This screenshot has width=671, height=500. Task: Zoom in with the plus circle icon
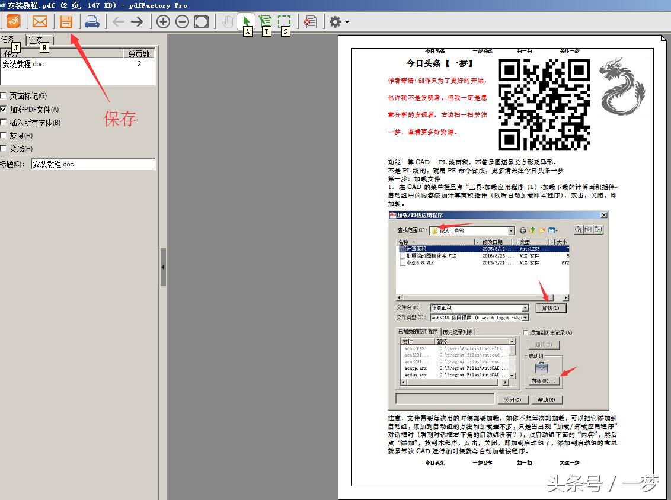point(163,21)
